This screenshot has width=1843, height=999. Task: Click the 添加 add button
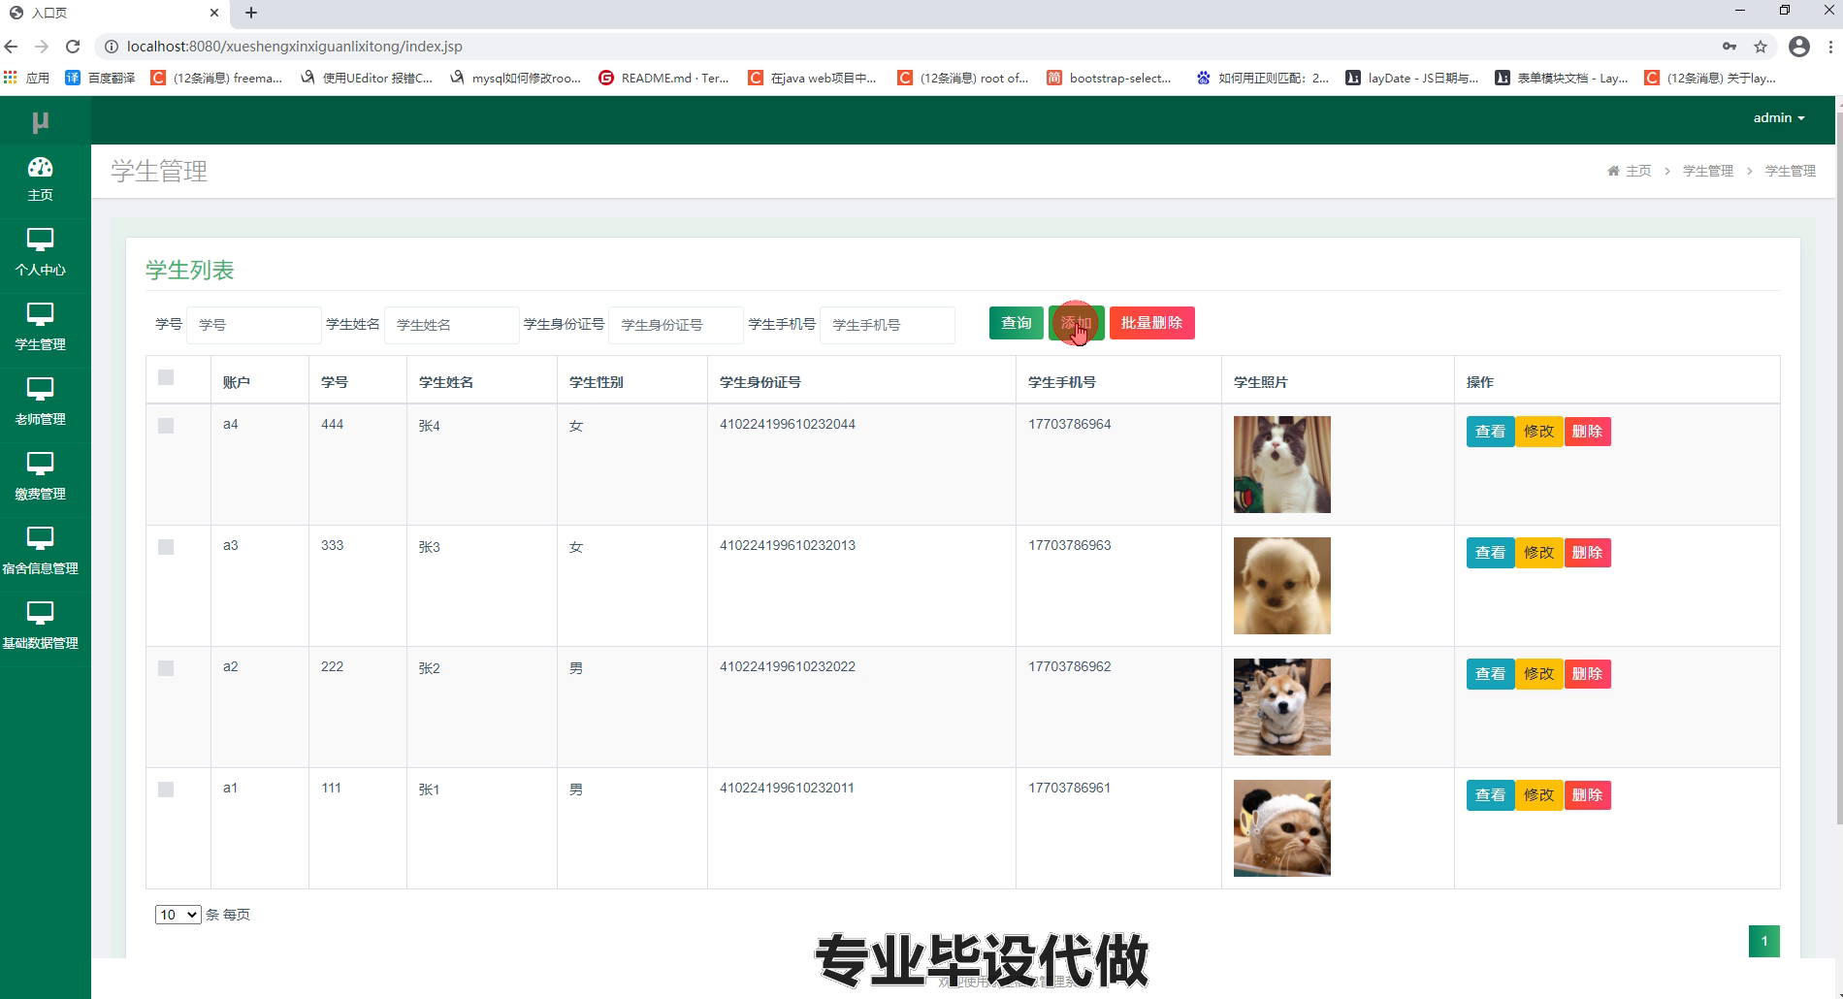[1077, 323]
